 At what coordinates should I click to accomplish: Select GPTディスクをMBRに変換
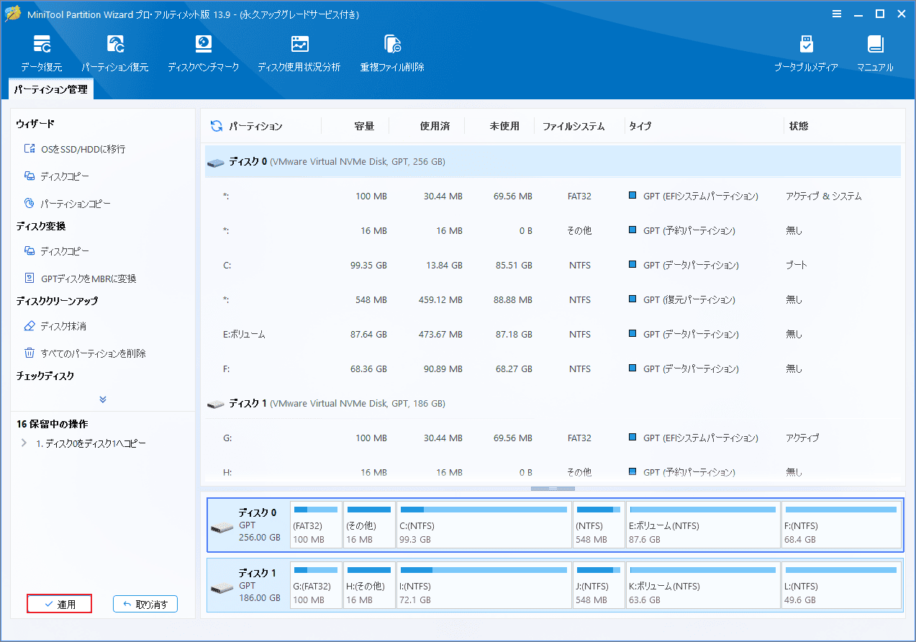(x=80, y=279)
